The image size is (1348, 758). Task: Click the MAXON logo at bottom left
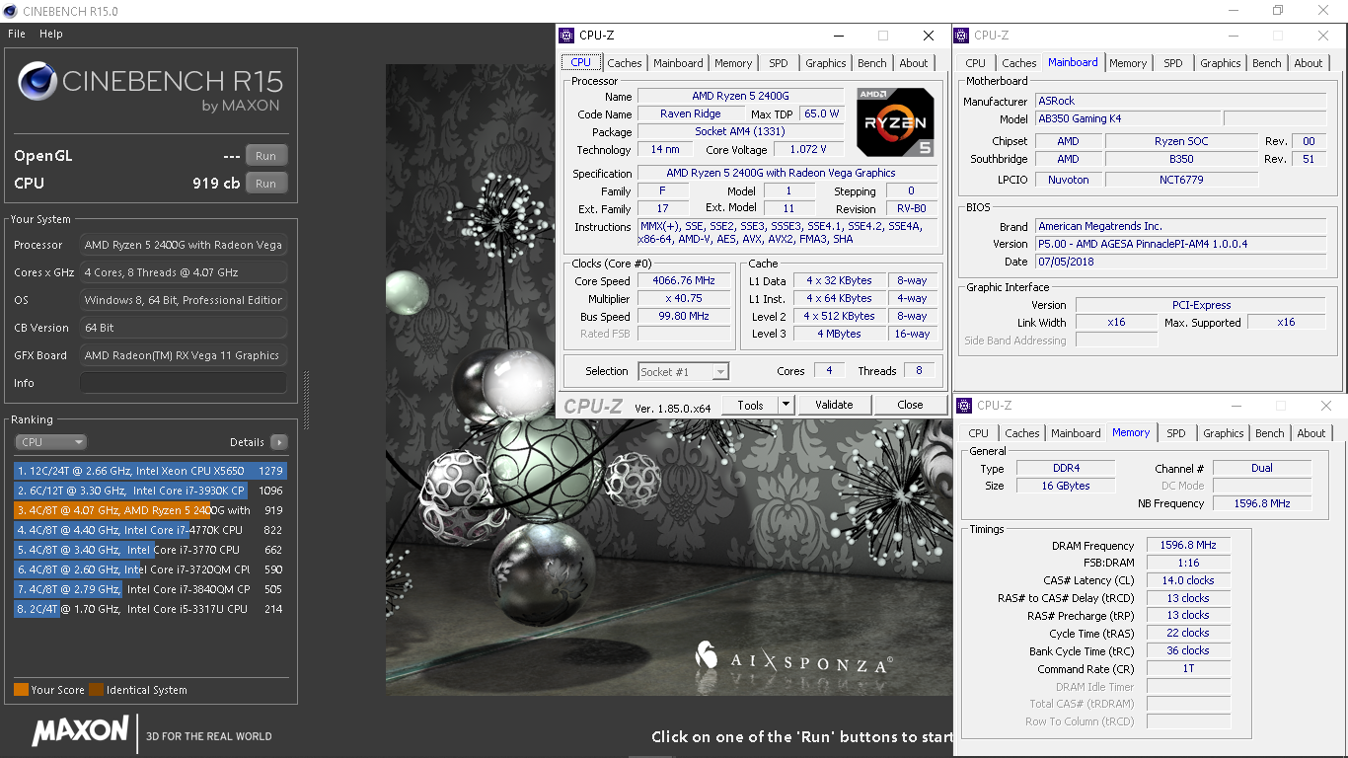click(80, 730)
